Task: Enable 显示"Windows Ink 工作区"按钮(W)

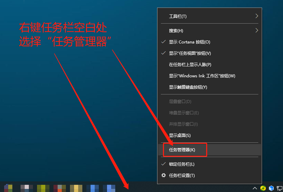Action: point(202,76)
